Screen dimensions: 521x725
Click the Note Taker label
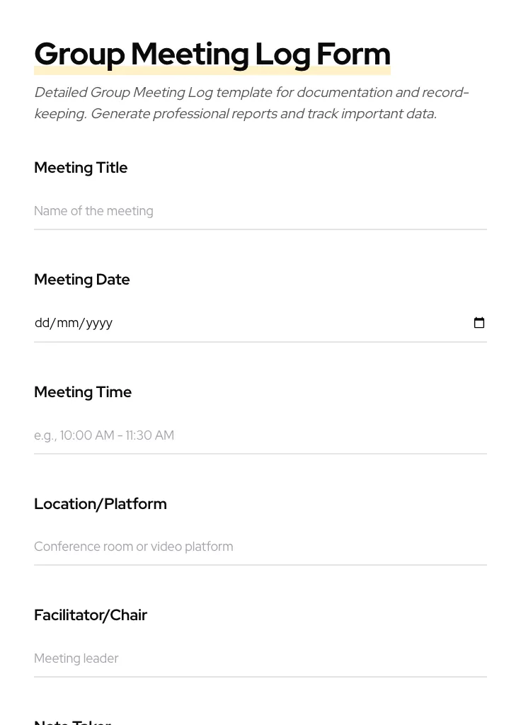click(x=72, y=721)
